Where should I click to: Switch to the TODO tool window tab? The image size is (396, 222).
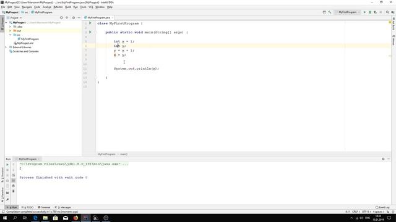pyautogui.click(x=27, y=207)
